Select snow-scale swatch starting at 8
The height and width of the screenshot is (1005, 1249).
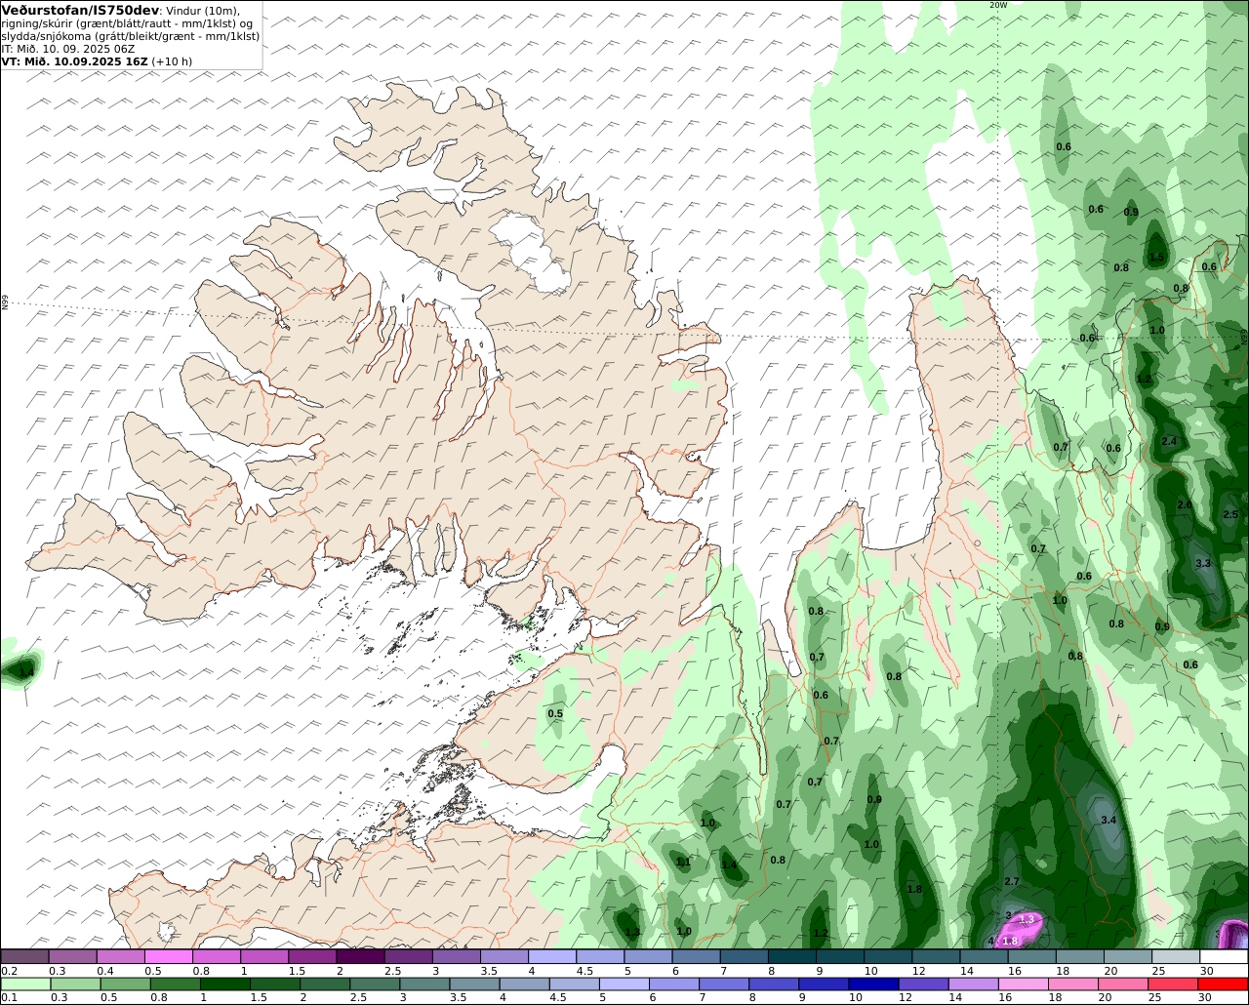792,956
